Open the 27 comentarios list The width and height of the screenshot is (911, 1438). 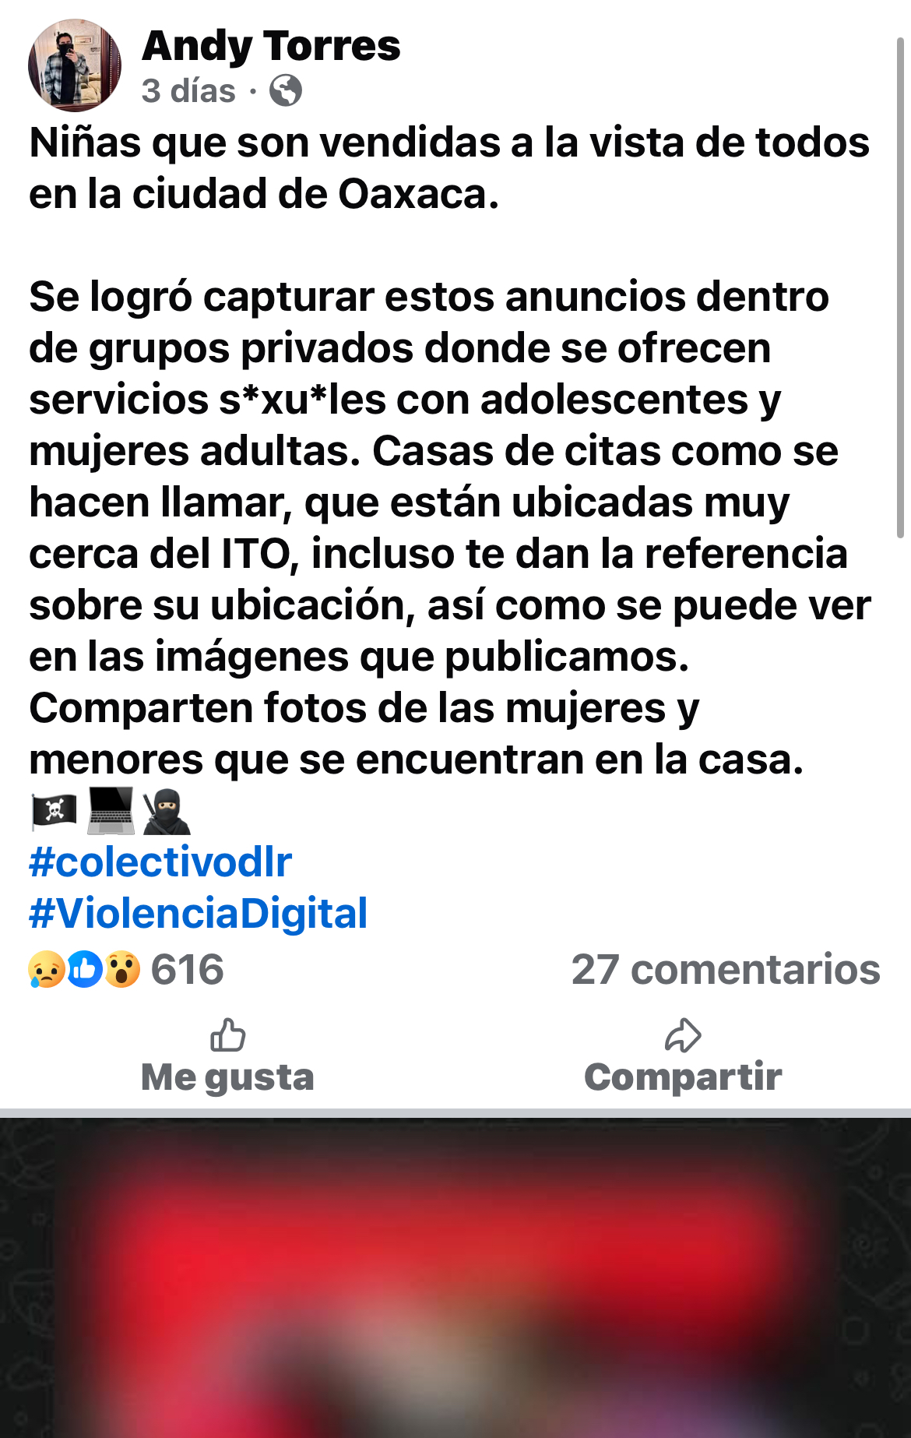click(726, 969)
